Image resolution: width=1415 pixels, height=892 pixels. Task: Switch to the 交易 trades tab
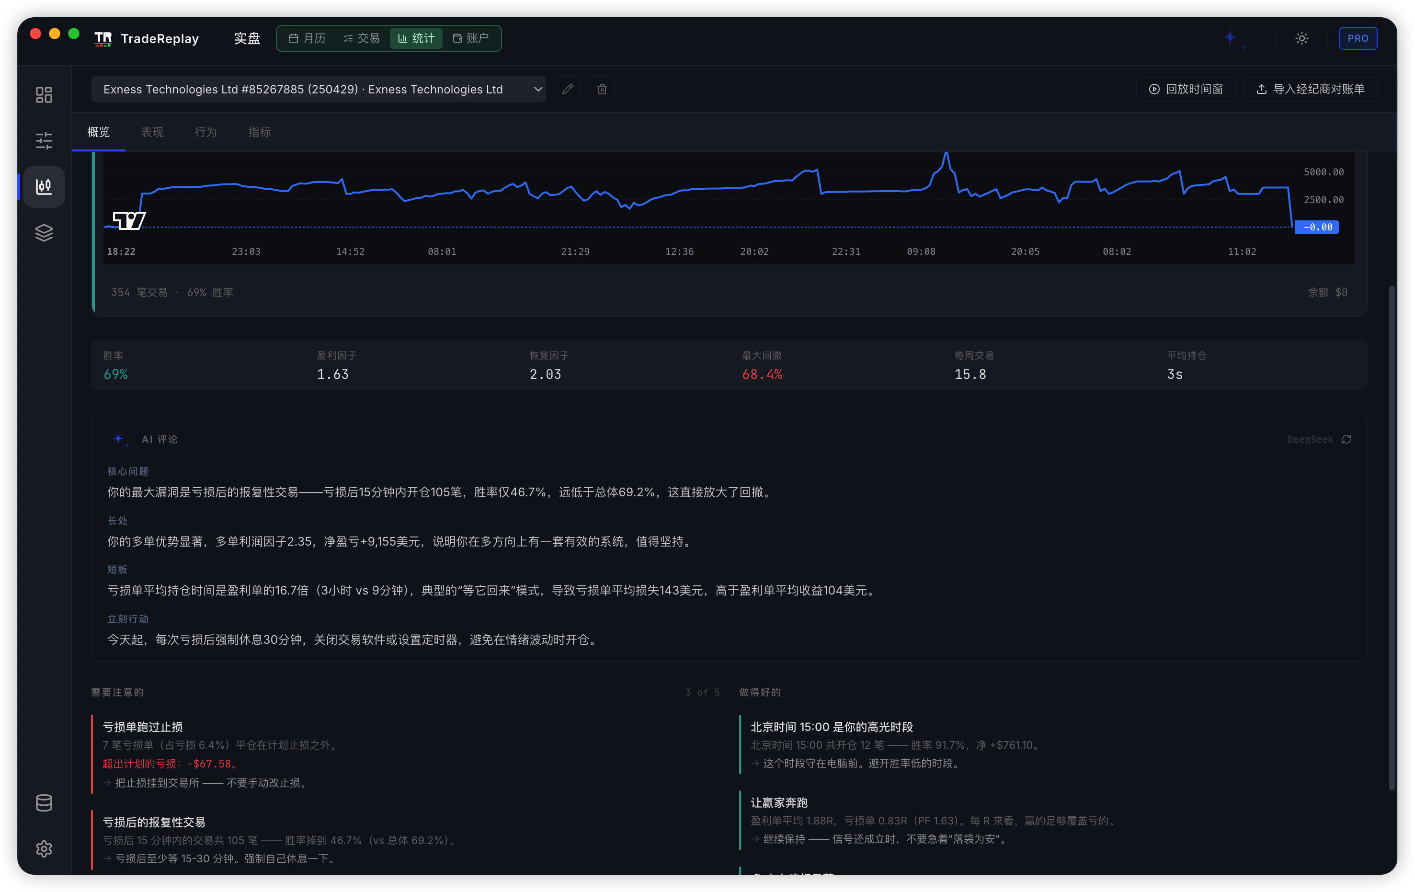coord(361,38)
